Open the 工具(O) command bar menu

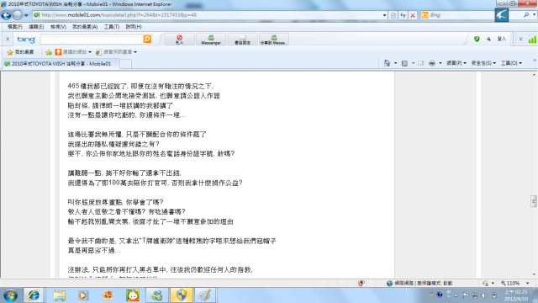click(x=511, y=63)
